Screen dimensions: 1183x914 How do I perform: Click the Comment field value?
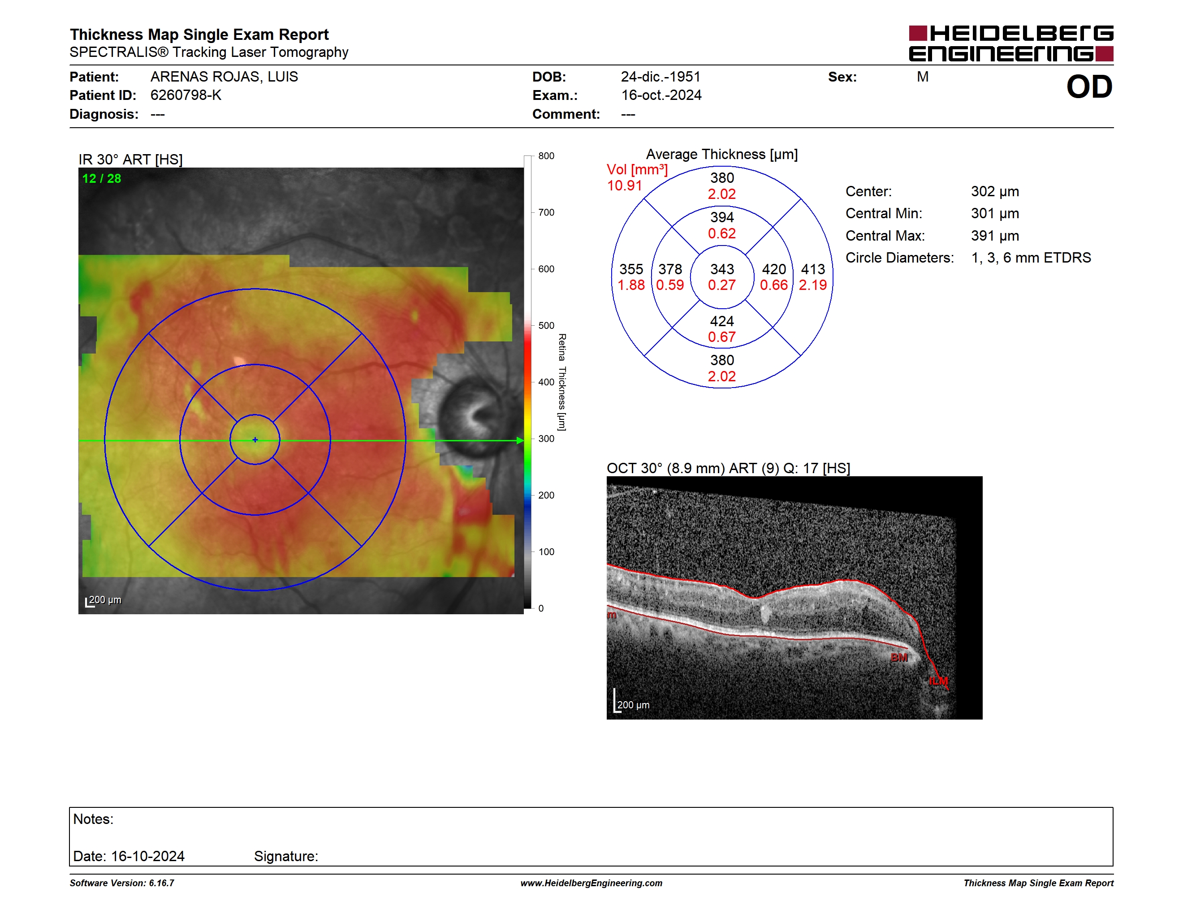click(x=628, y=114)
